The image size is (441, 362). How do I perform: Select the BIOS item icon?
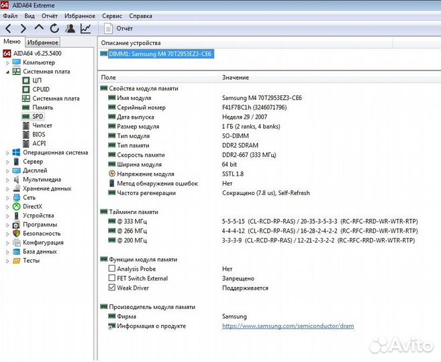[26, 135]
